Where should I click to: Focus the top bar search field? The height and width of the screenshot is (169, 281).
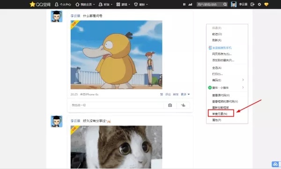[x=209, y=4]
